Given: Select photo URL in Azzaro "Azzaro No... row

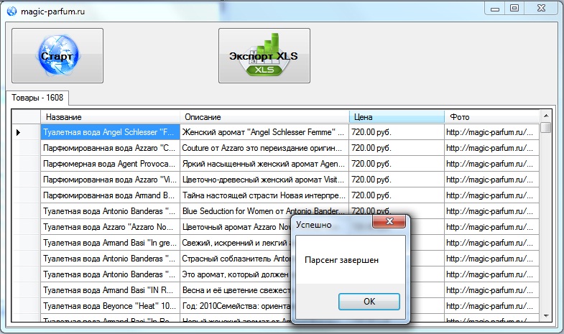Looking at the screenshot, I should 491,227.
